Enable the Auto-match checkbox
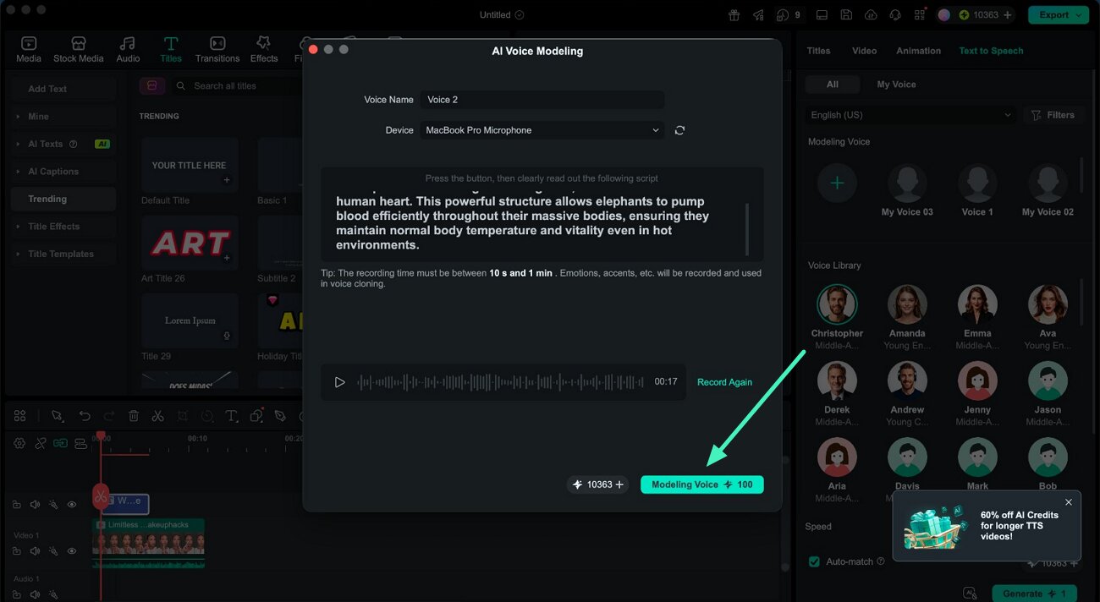 [814, 561]
